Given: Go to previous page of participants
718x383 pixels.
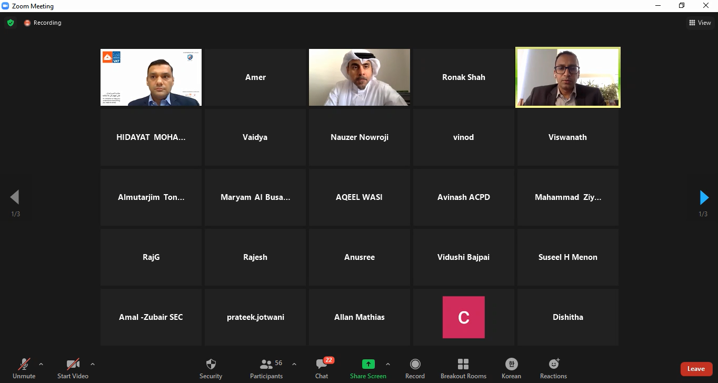Looking at the screenshot, I should [15, 198].
